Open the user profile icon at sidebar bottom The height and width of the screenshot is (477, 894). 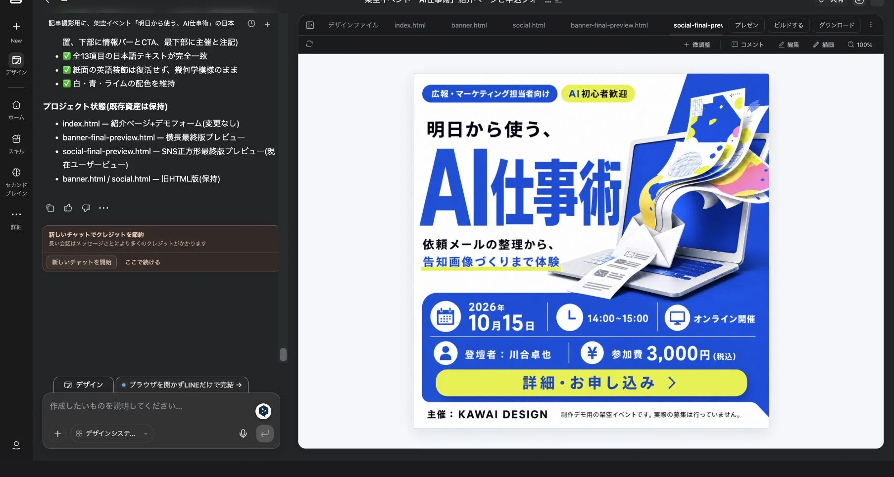tap(16, 445)
